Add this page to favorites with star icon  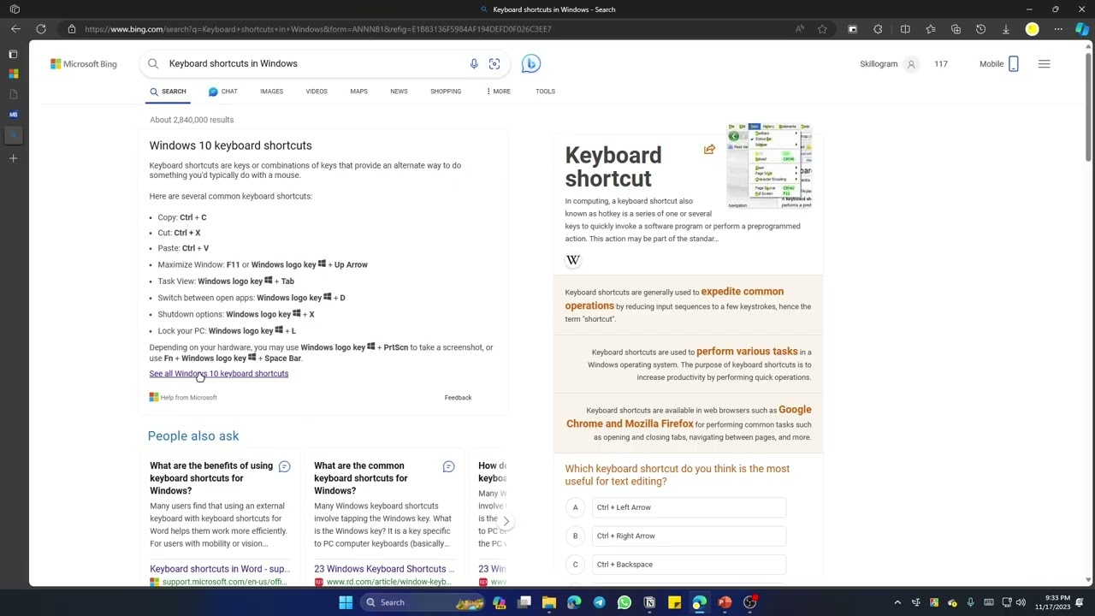click(822, 29)
